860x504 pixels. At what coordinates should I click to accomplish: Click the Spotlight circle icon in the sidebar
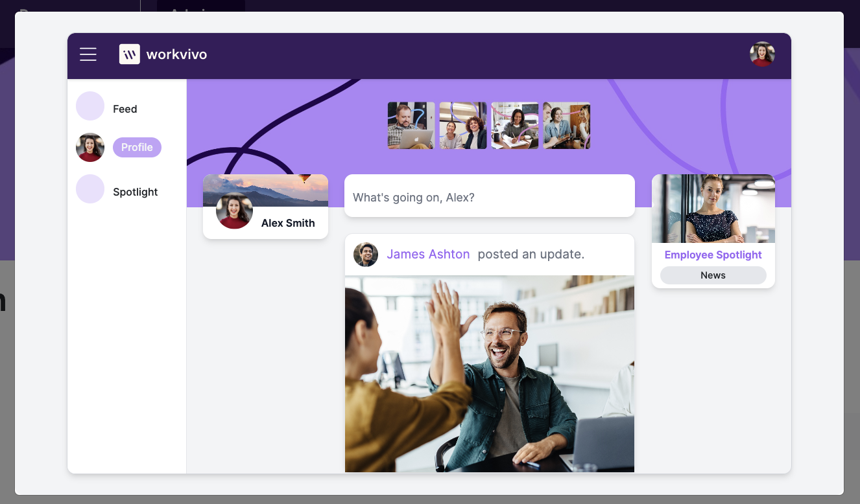click(x=90, y=189)
